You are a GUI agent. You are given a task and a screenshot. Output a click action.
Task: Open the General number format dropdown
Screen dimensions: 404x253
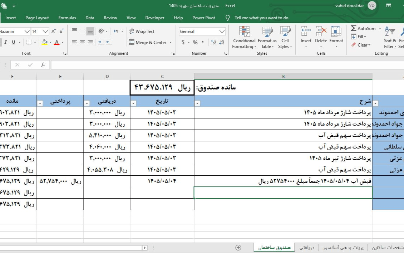[222, 31]
